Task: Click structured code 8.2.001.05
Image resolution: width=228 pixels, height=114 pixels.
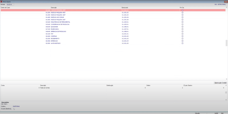Action: pyautogui.click(x=125, y=43)
